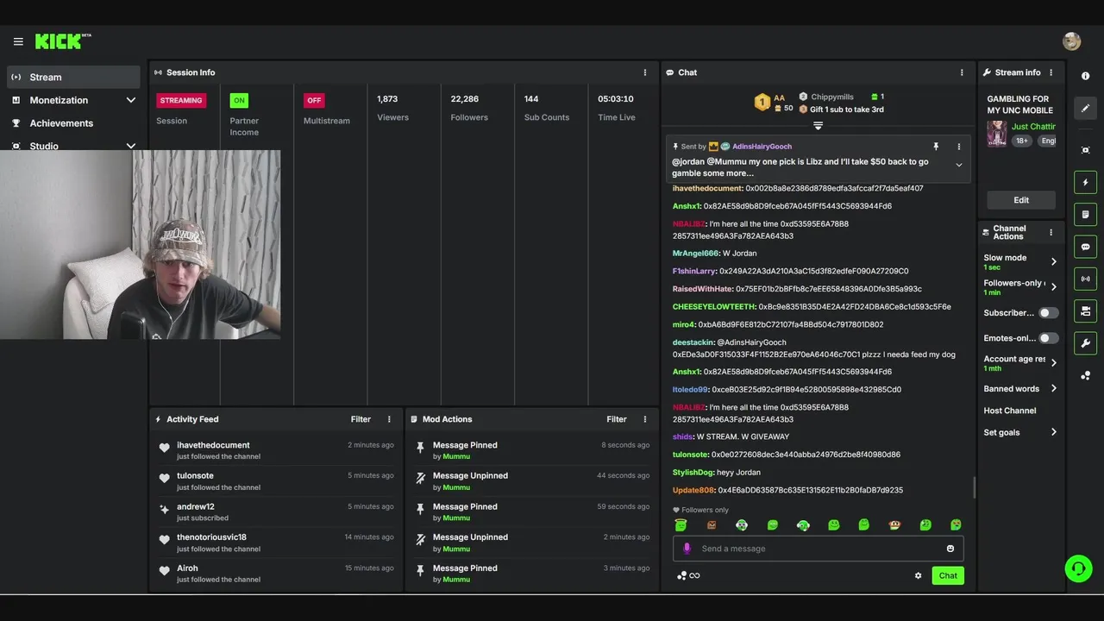Click the Edit stream info button
Viewport: 1104px width, 621px height.
click(x=1021, y=200)
